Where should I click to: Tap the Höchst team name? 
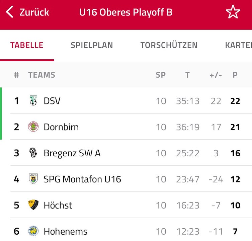[58, 205]
